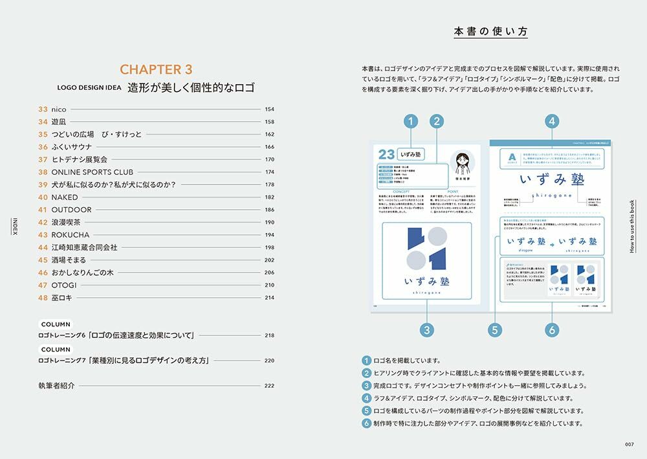Screen dimensions: 647x459
Task: Open contents entry 40 NAKED
Action: click(156, 197)
